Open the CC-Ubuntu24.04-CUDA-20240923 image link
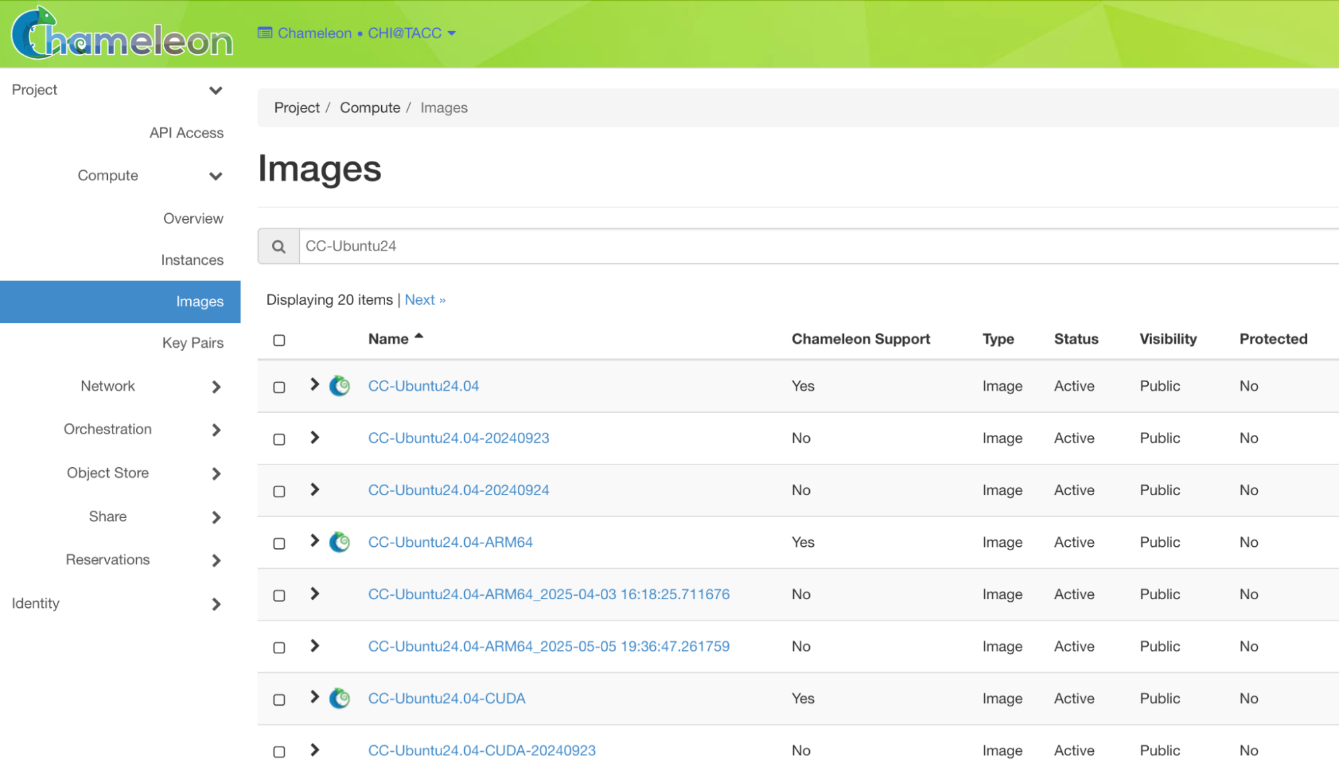The image size is (1339, 772). click(482, 751)
